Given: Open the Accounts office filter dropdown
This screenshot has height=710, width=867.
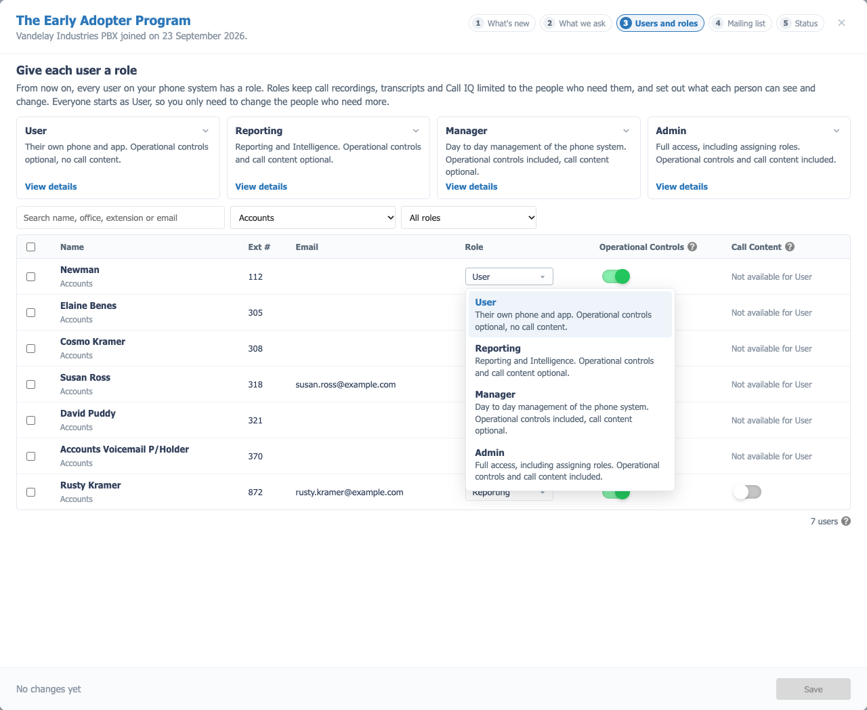Looking at the screenshot, I should [313, 217].
